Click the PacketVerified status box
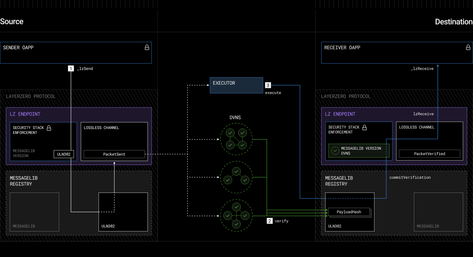 tap(429, 154)
